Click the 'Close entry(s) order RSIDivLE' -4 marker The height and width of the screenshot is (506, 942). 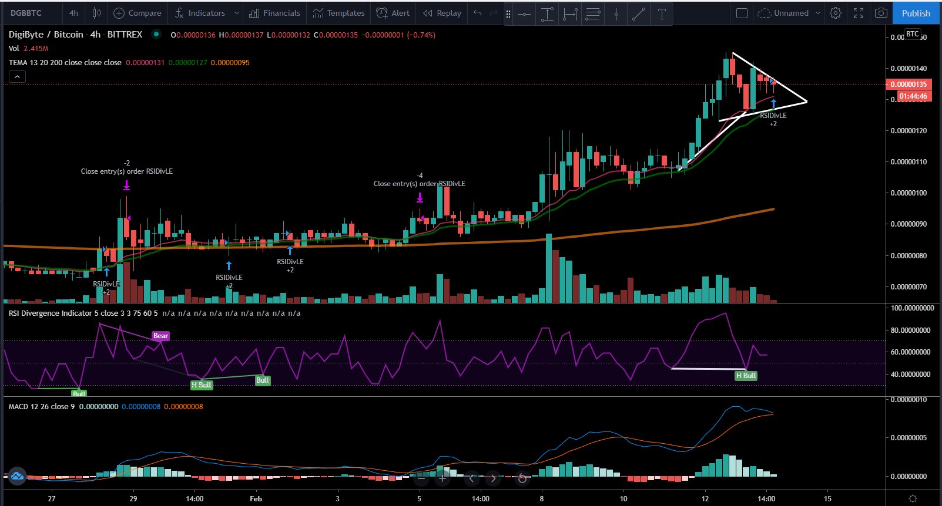coord(420,184)
